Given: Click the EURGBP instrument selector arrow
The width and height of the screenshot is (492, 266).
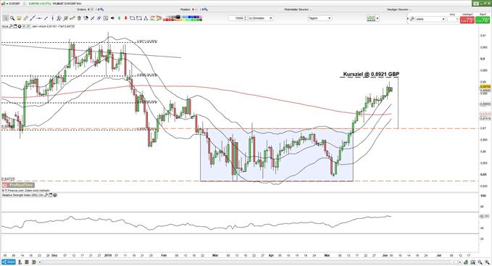Looking at the screenshot, I should [7, 4].
